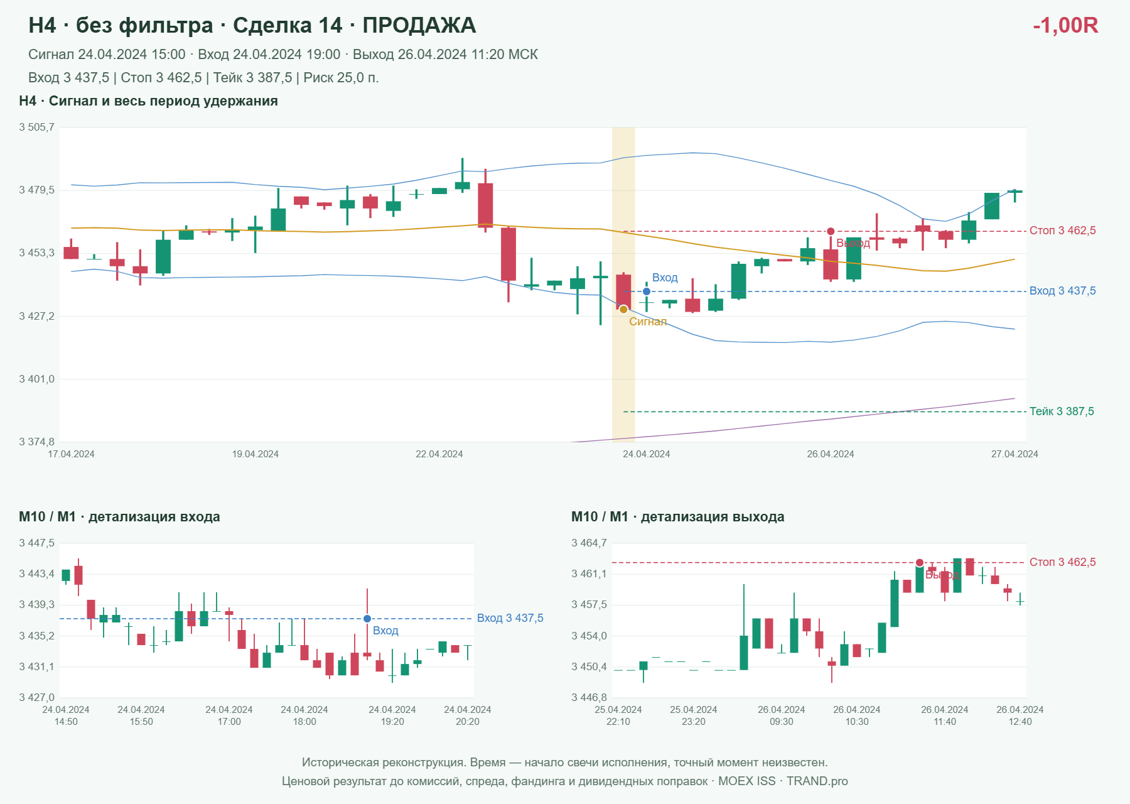Screen dimensions: 1130x804
Task: Click the 3 447,5 axis label in entry detail
Action: (36, 543)
